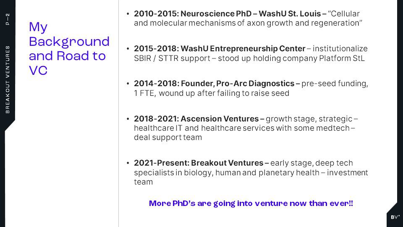Click the "2018-2021: Ascension Ventures" heading
Image resolution: width=403 pixels, height=227 pixels.
pos(196,119)
